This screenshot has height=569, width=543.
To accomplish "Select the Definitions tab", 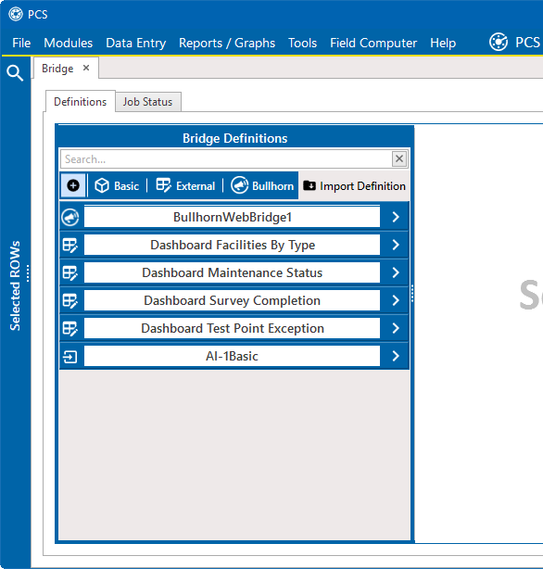I will (x=81, y=102).
